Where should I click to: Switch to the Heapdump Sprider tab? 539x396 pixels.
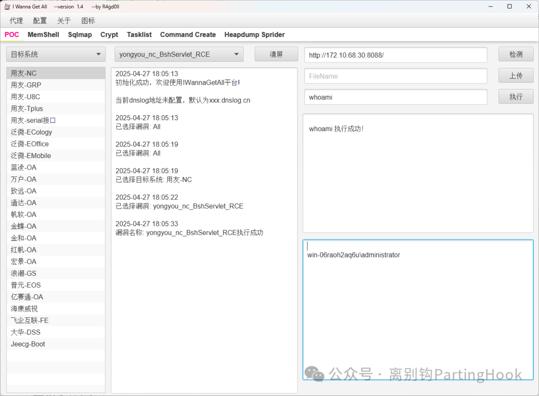(x=255, y=35)
